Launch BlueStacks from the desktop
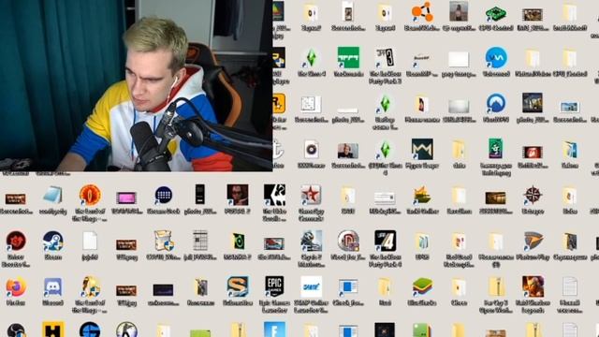Viewport: 599px width, 337px height. click(422, 287)
